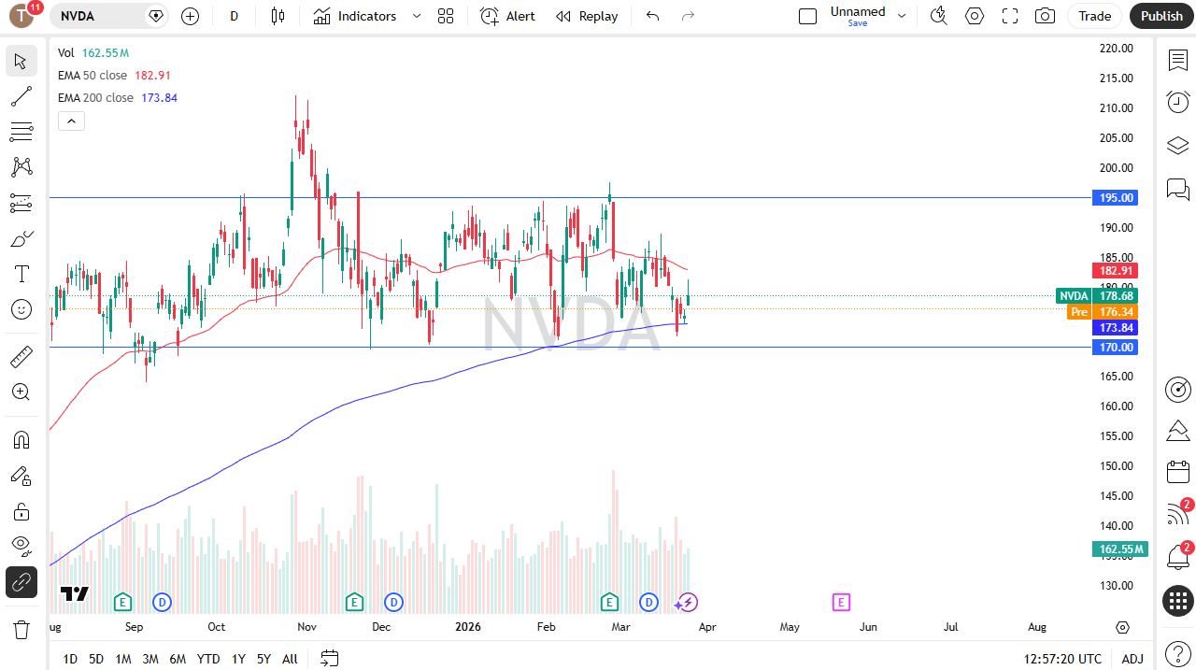
Task: Open the screeners radar icon
Action: [x=1178, y=390]
